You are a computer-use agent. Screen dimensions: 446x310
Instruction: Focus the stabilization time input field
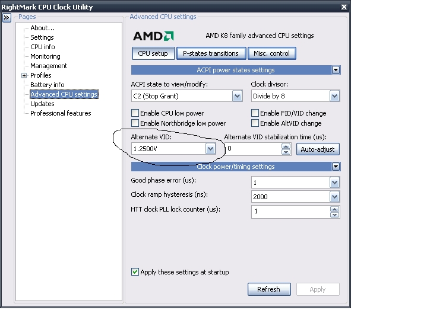(x=254, y=149)
